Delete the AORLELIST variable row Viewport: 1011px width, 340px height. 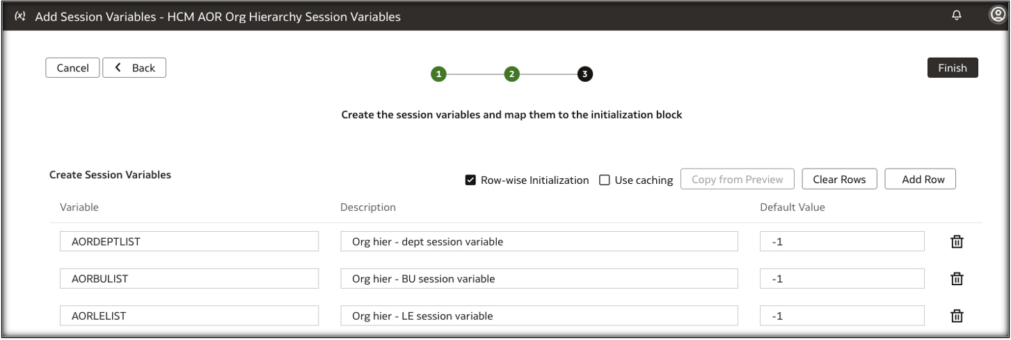coord(957,316)
